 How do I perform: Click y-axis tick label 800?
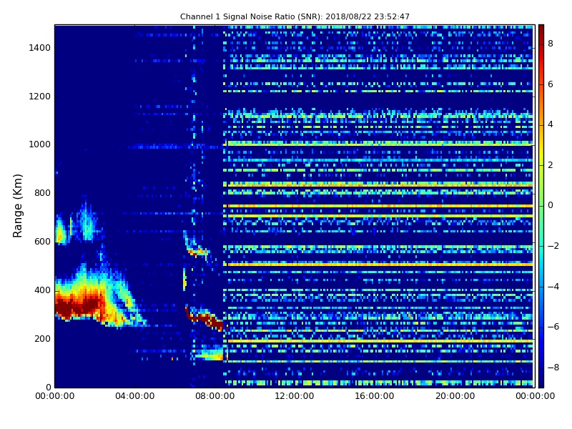coord(42,193)
